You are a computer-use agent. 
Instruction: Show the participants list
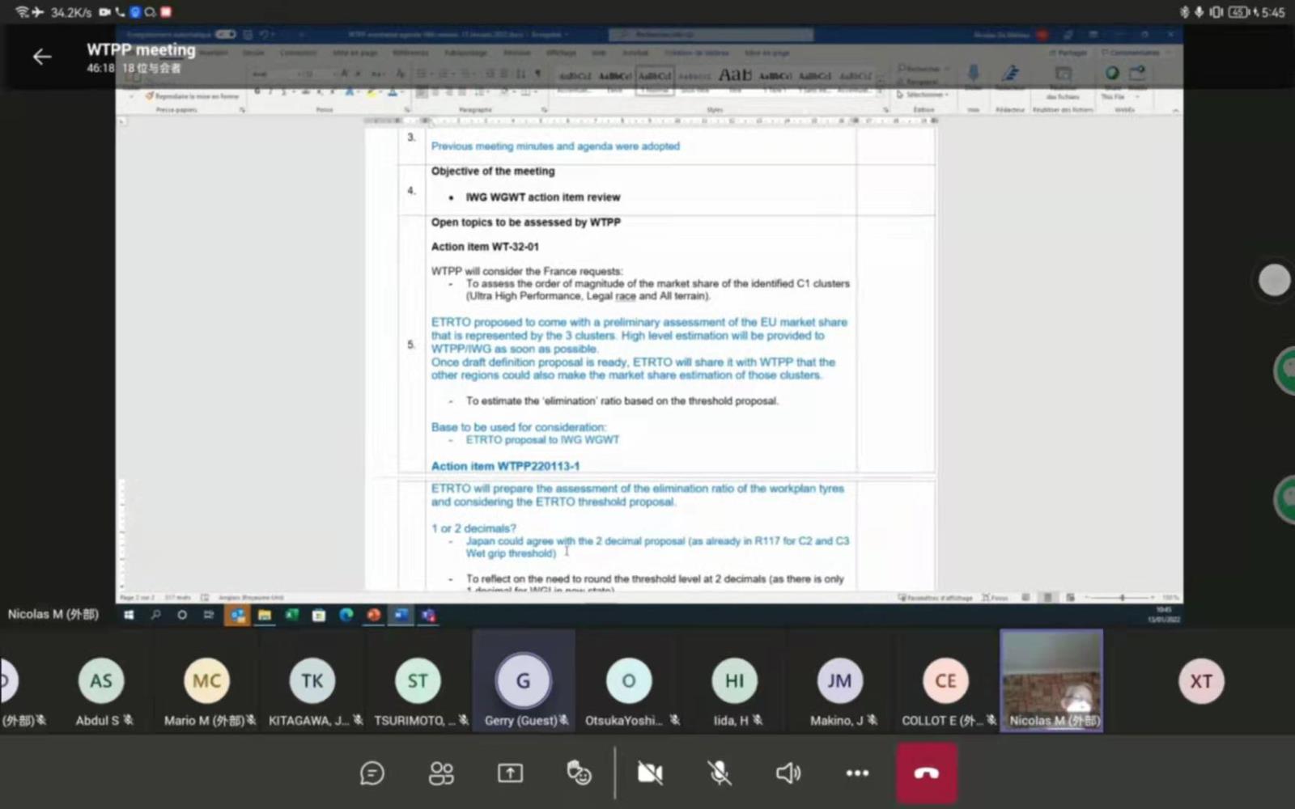click(x=441, y=773)
